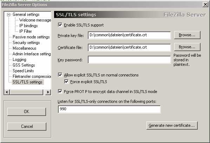
Task: Toggle Enable SSL/TLS support checkbox
Action: [60, 25]
